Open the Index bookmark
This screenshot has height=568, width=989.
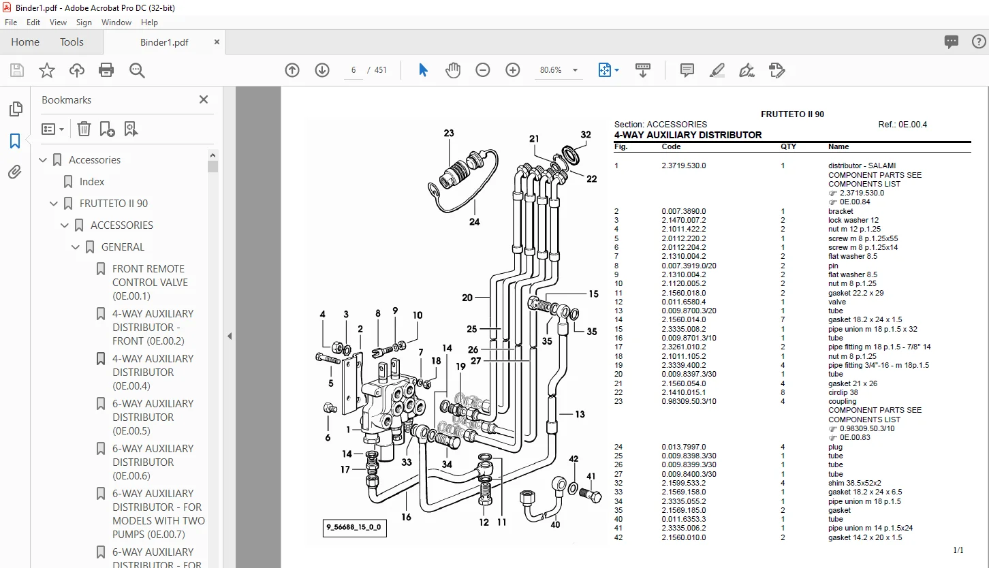pos(92,182)
